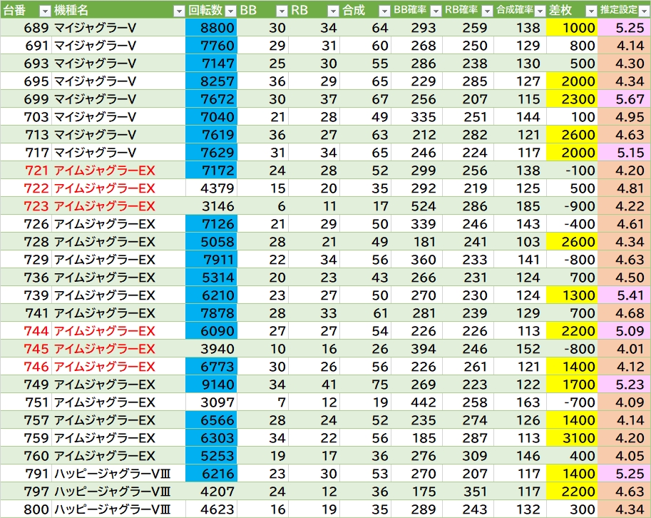Select 合成 cell 75 in row 749
651x518 pixels.
click(365, 385)
